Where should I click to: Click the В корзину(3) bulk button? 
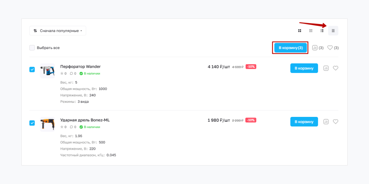point(290,48)
